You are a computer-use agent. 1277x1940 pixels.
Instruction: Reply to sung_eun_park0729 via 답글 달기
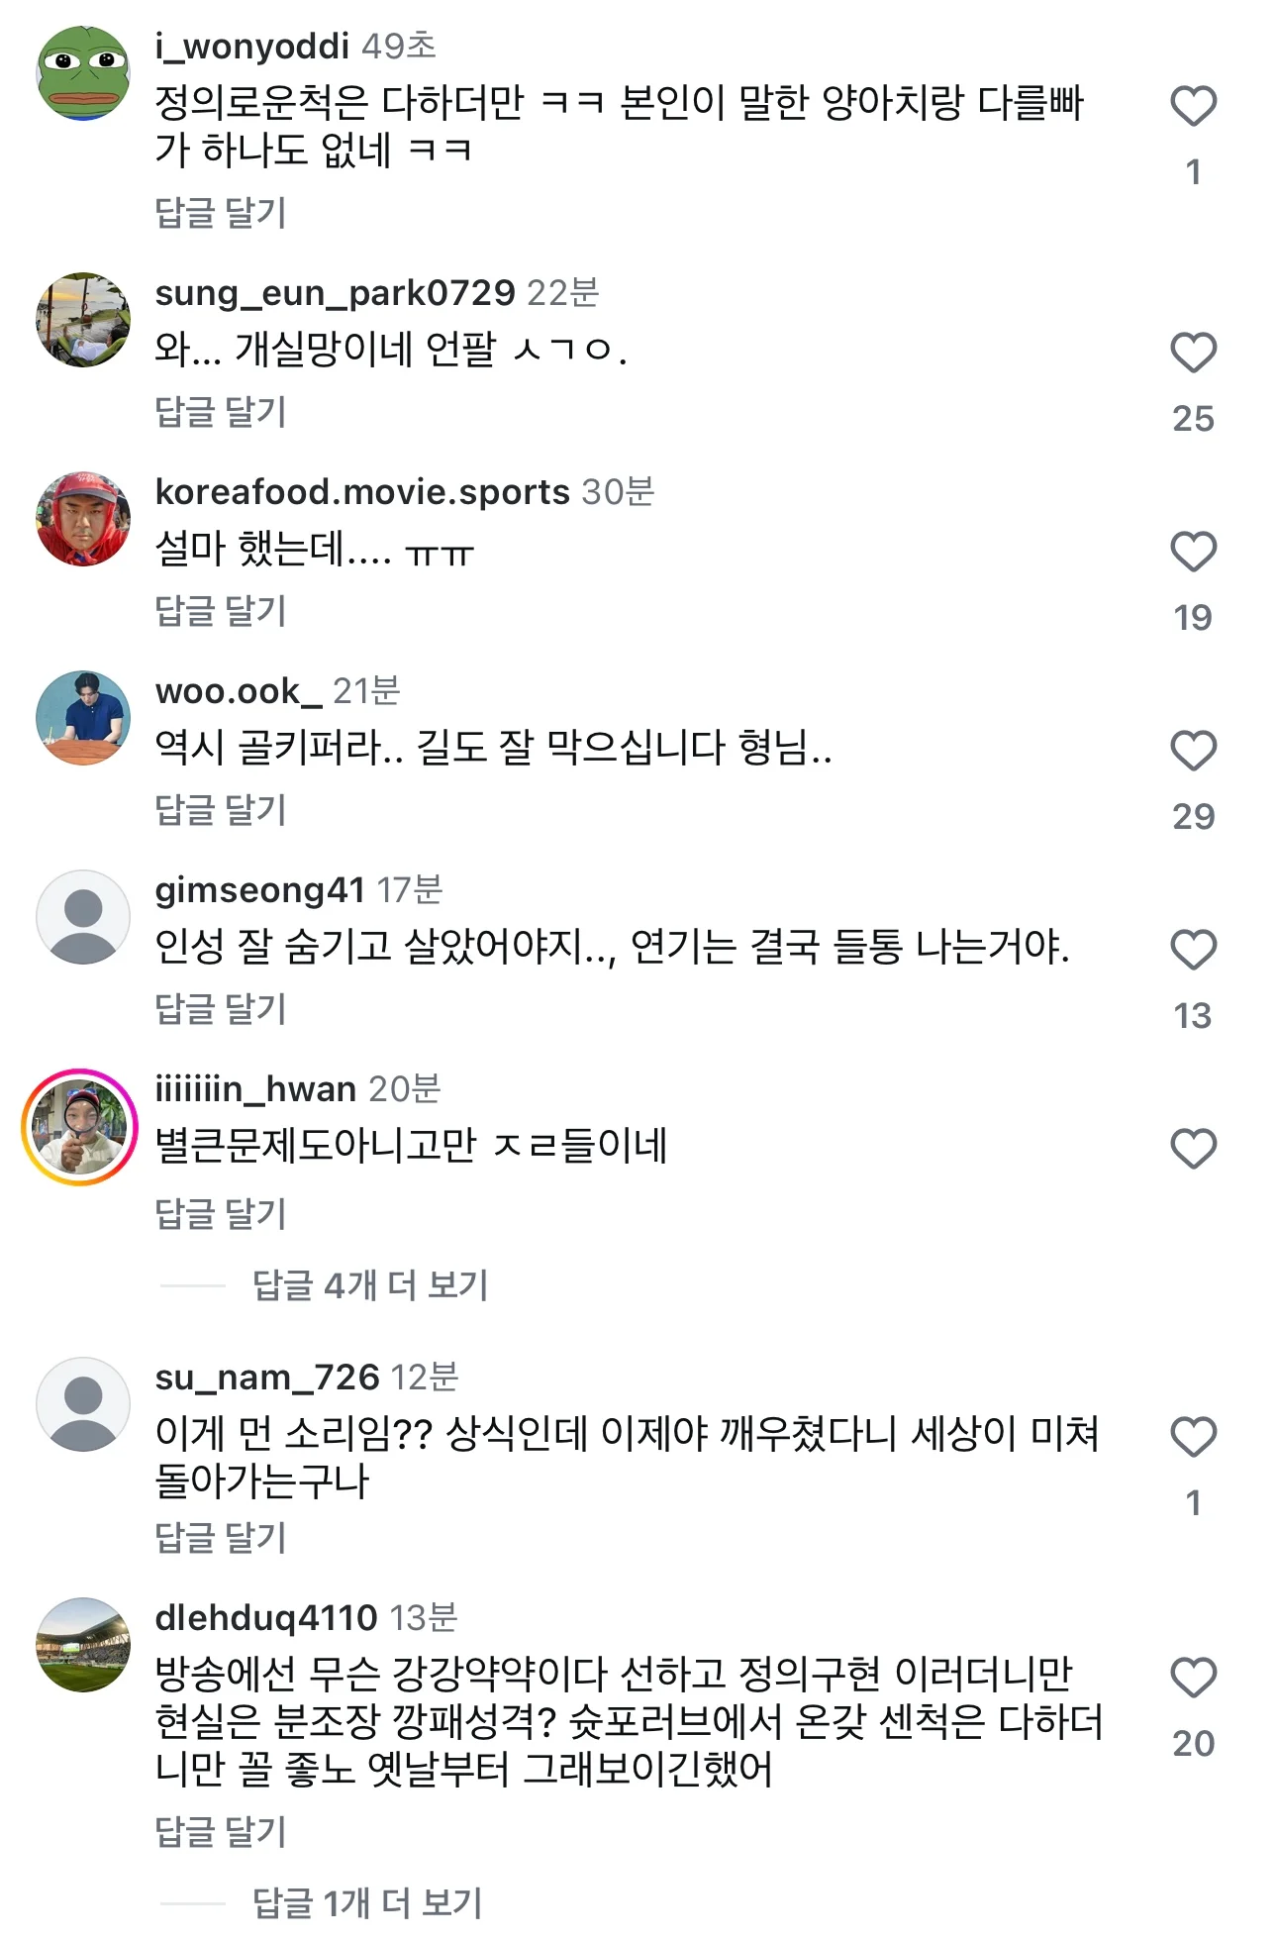[221, 412]
